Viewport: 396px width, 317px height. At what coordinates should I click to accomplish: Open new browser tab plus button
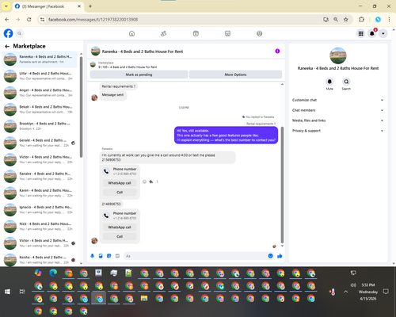(x=90, y=6)
